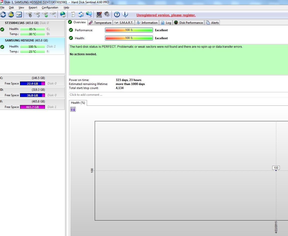This screenshot has height=236, width=288.
Task: Click the blue-framed hard disk toolbar icon
Action: pyautogui.click(x=19, y=14)
